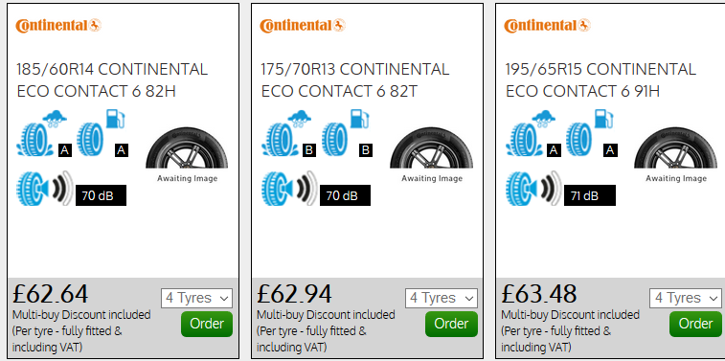Open the 185/60R14 Continental Eco Contact 6 82H title

tap(112, 80)
